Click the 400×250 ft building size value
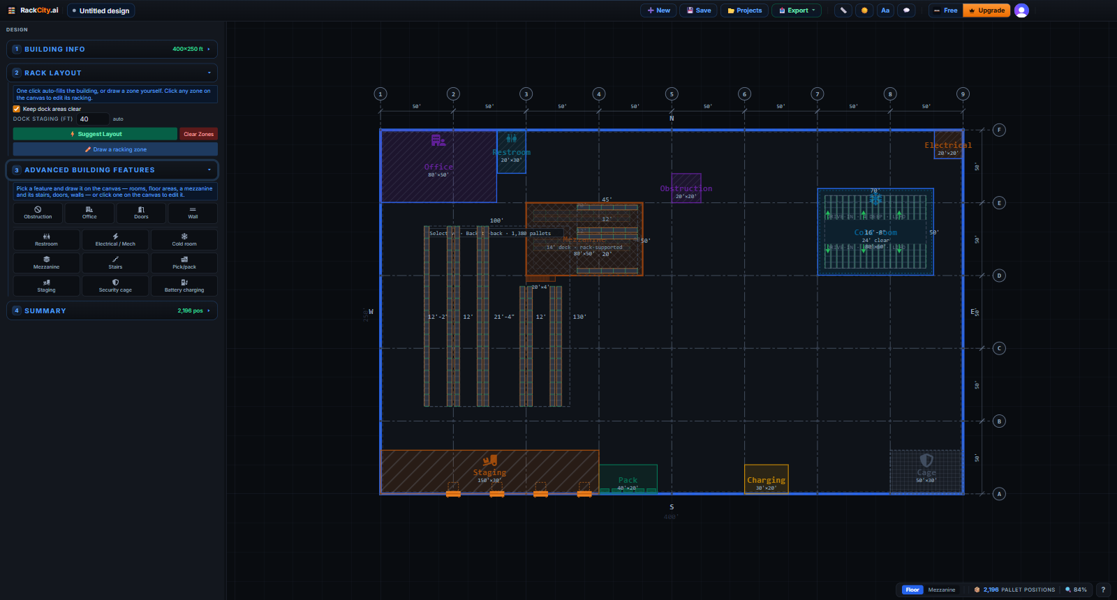This screenshot has width=1117, height=600. point(188,50)
